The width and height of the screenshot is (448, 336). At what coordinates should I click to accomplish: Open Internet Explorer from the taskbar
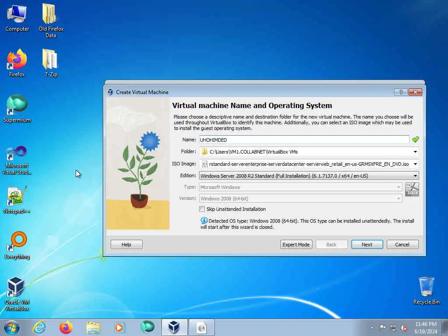39,327
